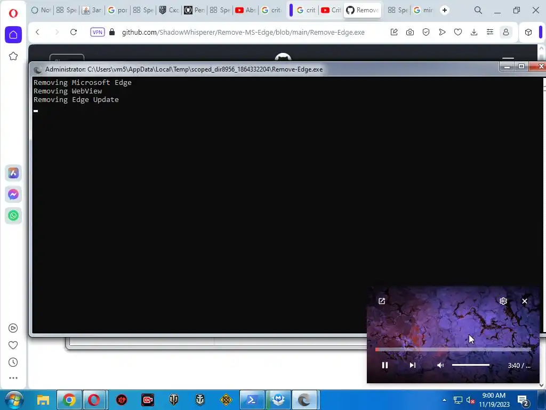Open Bookmarks star in Opera sidebar
546x410 pixels.
pyautogui.click(x=13, y=56)
